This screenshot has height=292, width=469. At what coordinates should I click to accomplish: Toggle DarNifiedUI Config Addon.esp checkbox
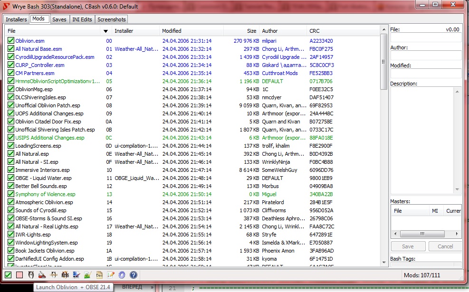click(x=11, y=258)
